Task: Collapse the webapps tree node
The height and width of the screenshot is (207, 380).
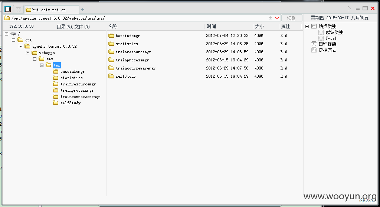Action: click(x=27, y=52)
